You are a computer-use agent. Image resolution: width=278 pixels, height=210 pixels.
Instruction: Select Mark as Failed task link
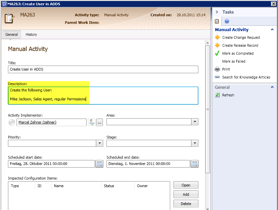click(x=234, y=61)
